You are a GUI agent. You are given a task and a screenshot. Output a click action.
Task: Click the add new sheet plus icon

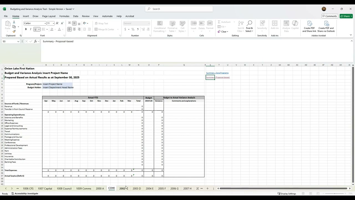point(207,188)
